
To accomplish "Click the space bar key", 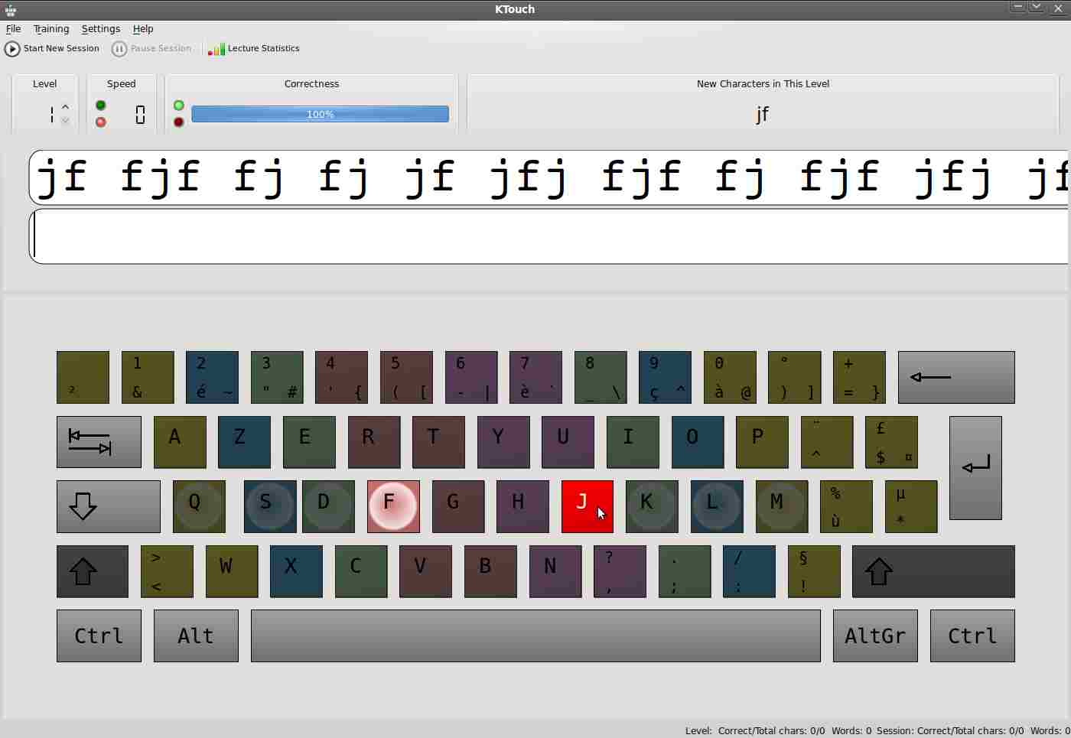I will click(535, 636).
